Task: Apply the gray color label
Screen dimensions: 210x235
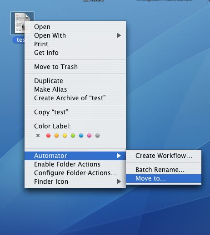Action: 97,136
